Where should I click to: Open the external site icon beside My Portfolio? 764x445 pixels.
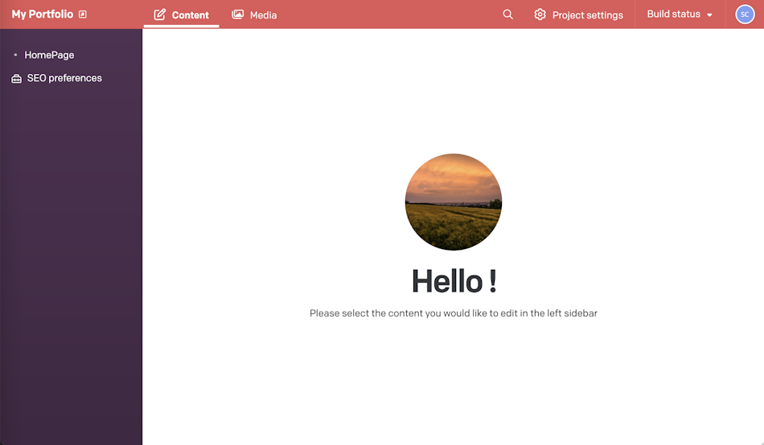83,14
